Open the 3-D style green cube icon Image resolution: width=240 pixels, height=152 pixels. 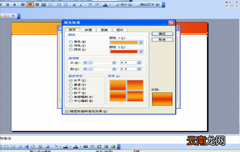pos(113,146)
